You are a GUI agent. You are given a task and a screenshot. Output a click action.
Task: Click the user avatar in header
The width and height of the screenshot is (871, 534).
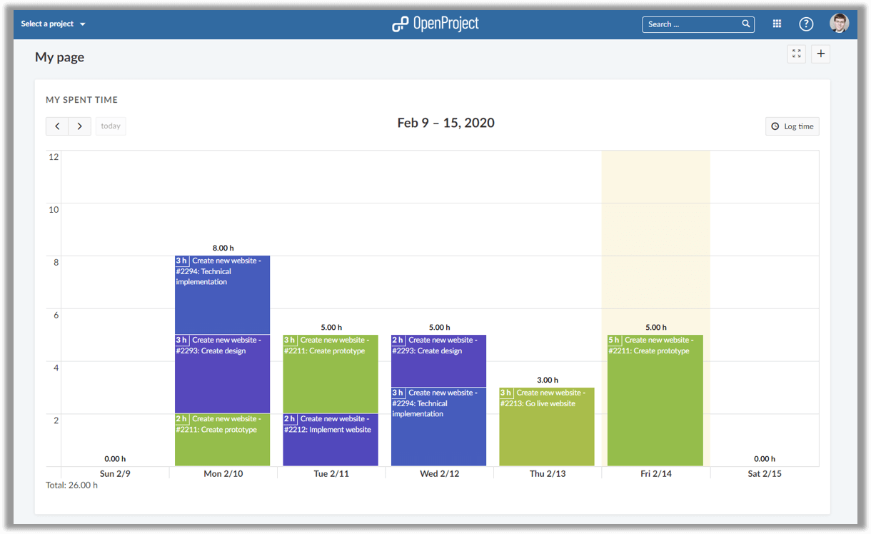839,24
